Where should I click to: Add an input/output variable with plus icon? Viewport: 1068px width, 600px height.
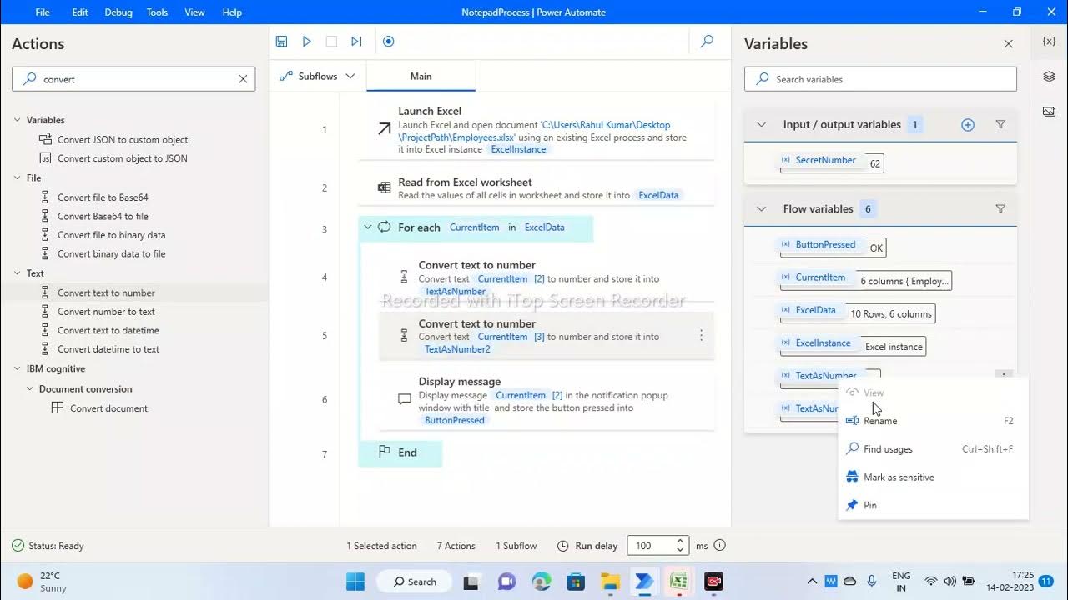[968, 125]
